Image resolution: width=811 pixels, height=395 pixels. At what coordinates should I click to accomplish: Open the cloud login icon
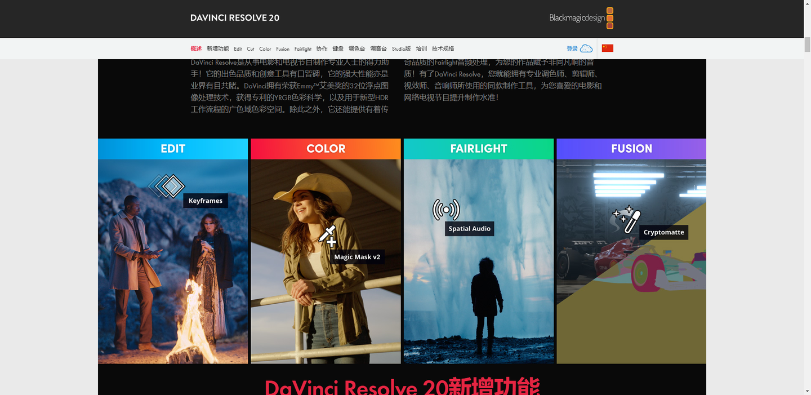coord(586,48)
